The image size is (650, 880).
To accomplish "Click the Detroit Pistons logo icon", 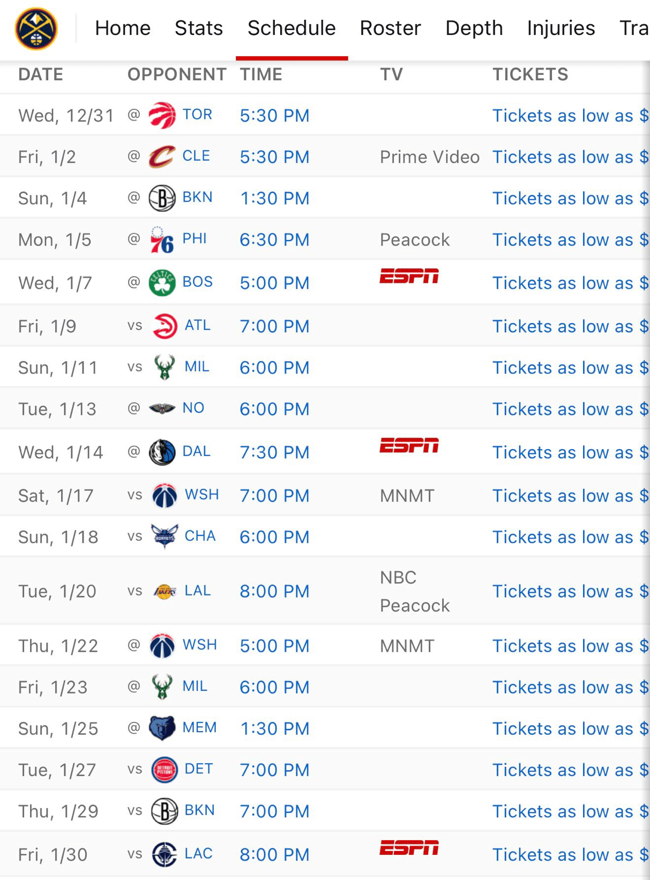I will click(164, 770).
